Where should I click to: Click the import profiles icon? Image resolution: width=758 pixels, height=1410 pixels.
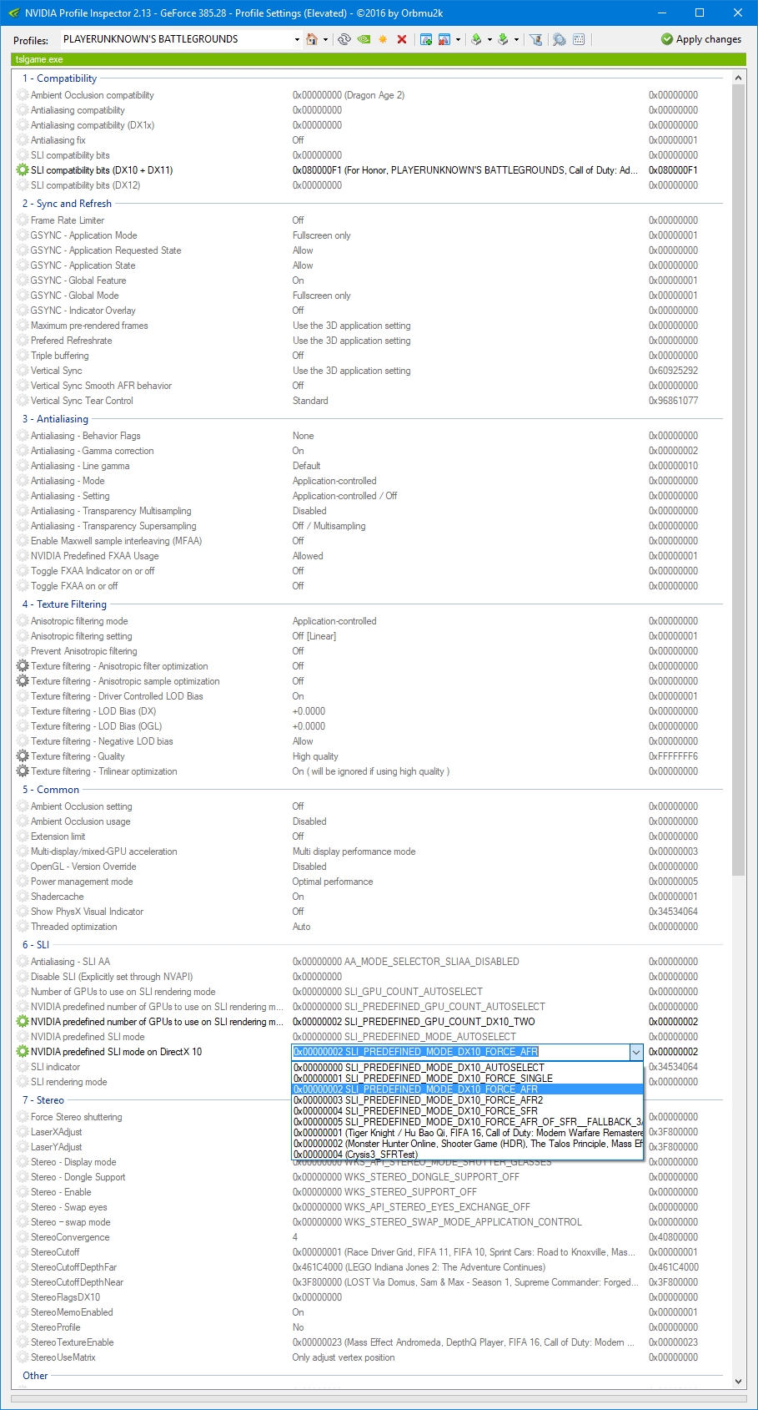click(503, 39)
